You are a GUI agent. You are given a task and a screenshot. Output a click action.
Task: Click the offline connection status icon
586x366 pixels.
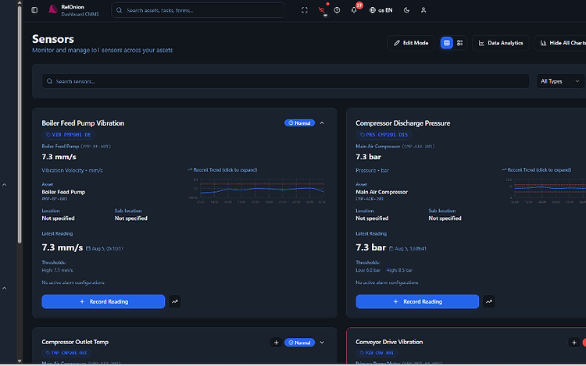click(322, 10)
